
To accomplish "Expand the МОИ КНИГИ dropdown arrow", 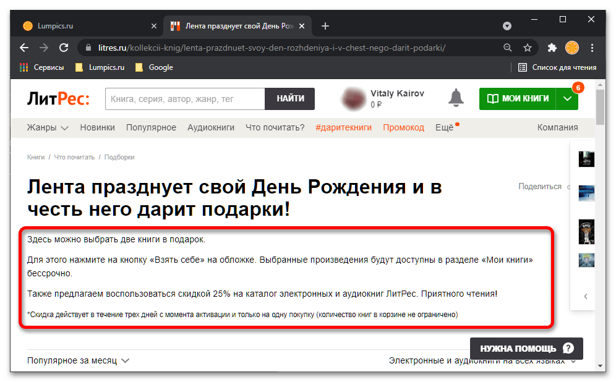I will pyautogui.click(x=567, y=98).
